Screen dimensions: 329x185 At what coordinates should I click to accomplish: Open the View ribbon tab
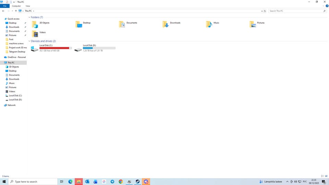click(28, 6)
